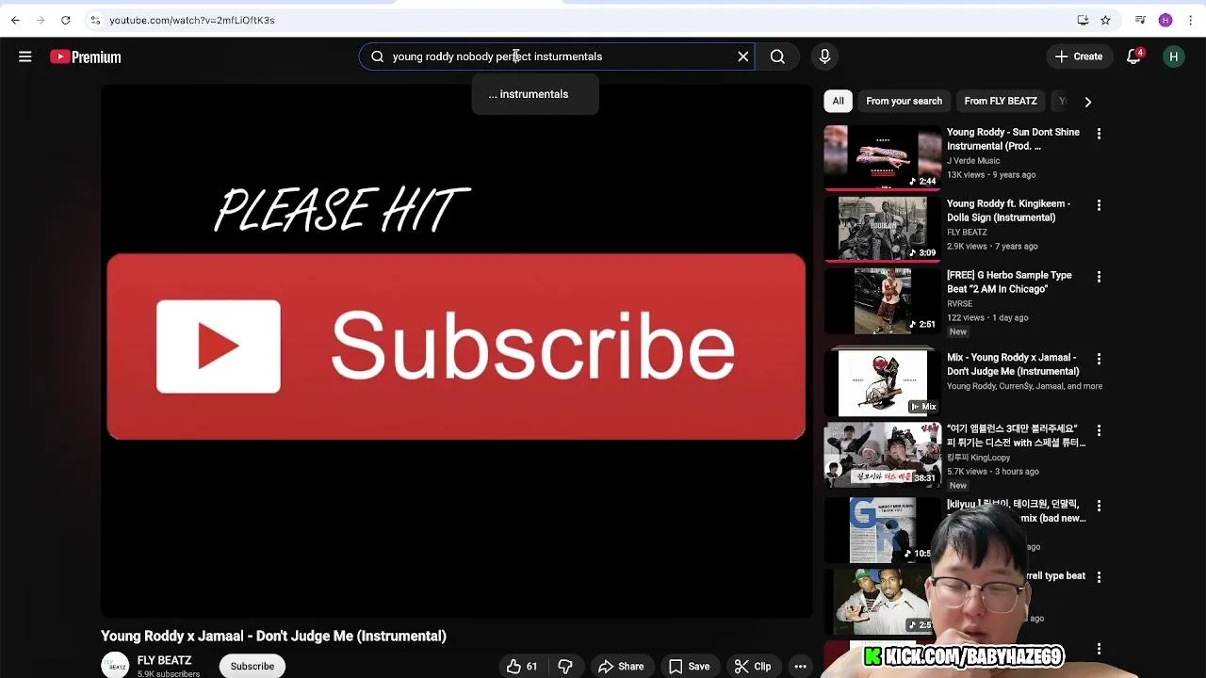1206x678 pixels.
Task: Open the Create menu
Action: tap(1079, 56)
